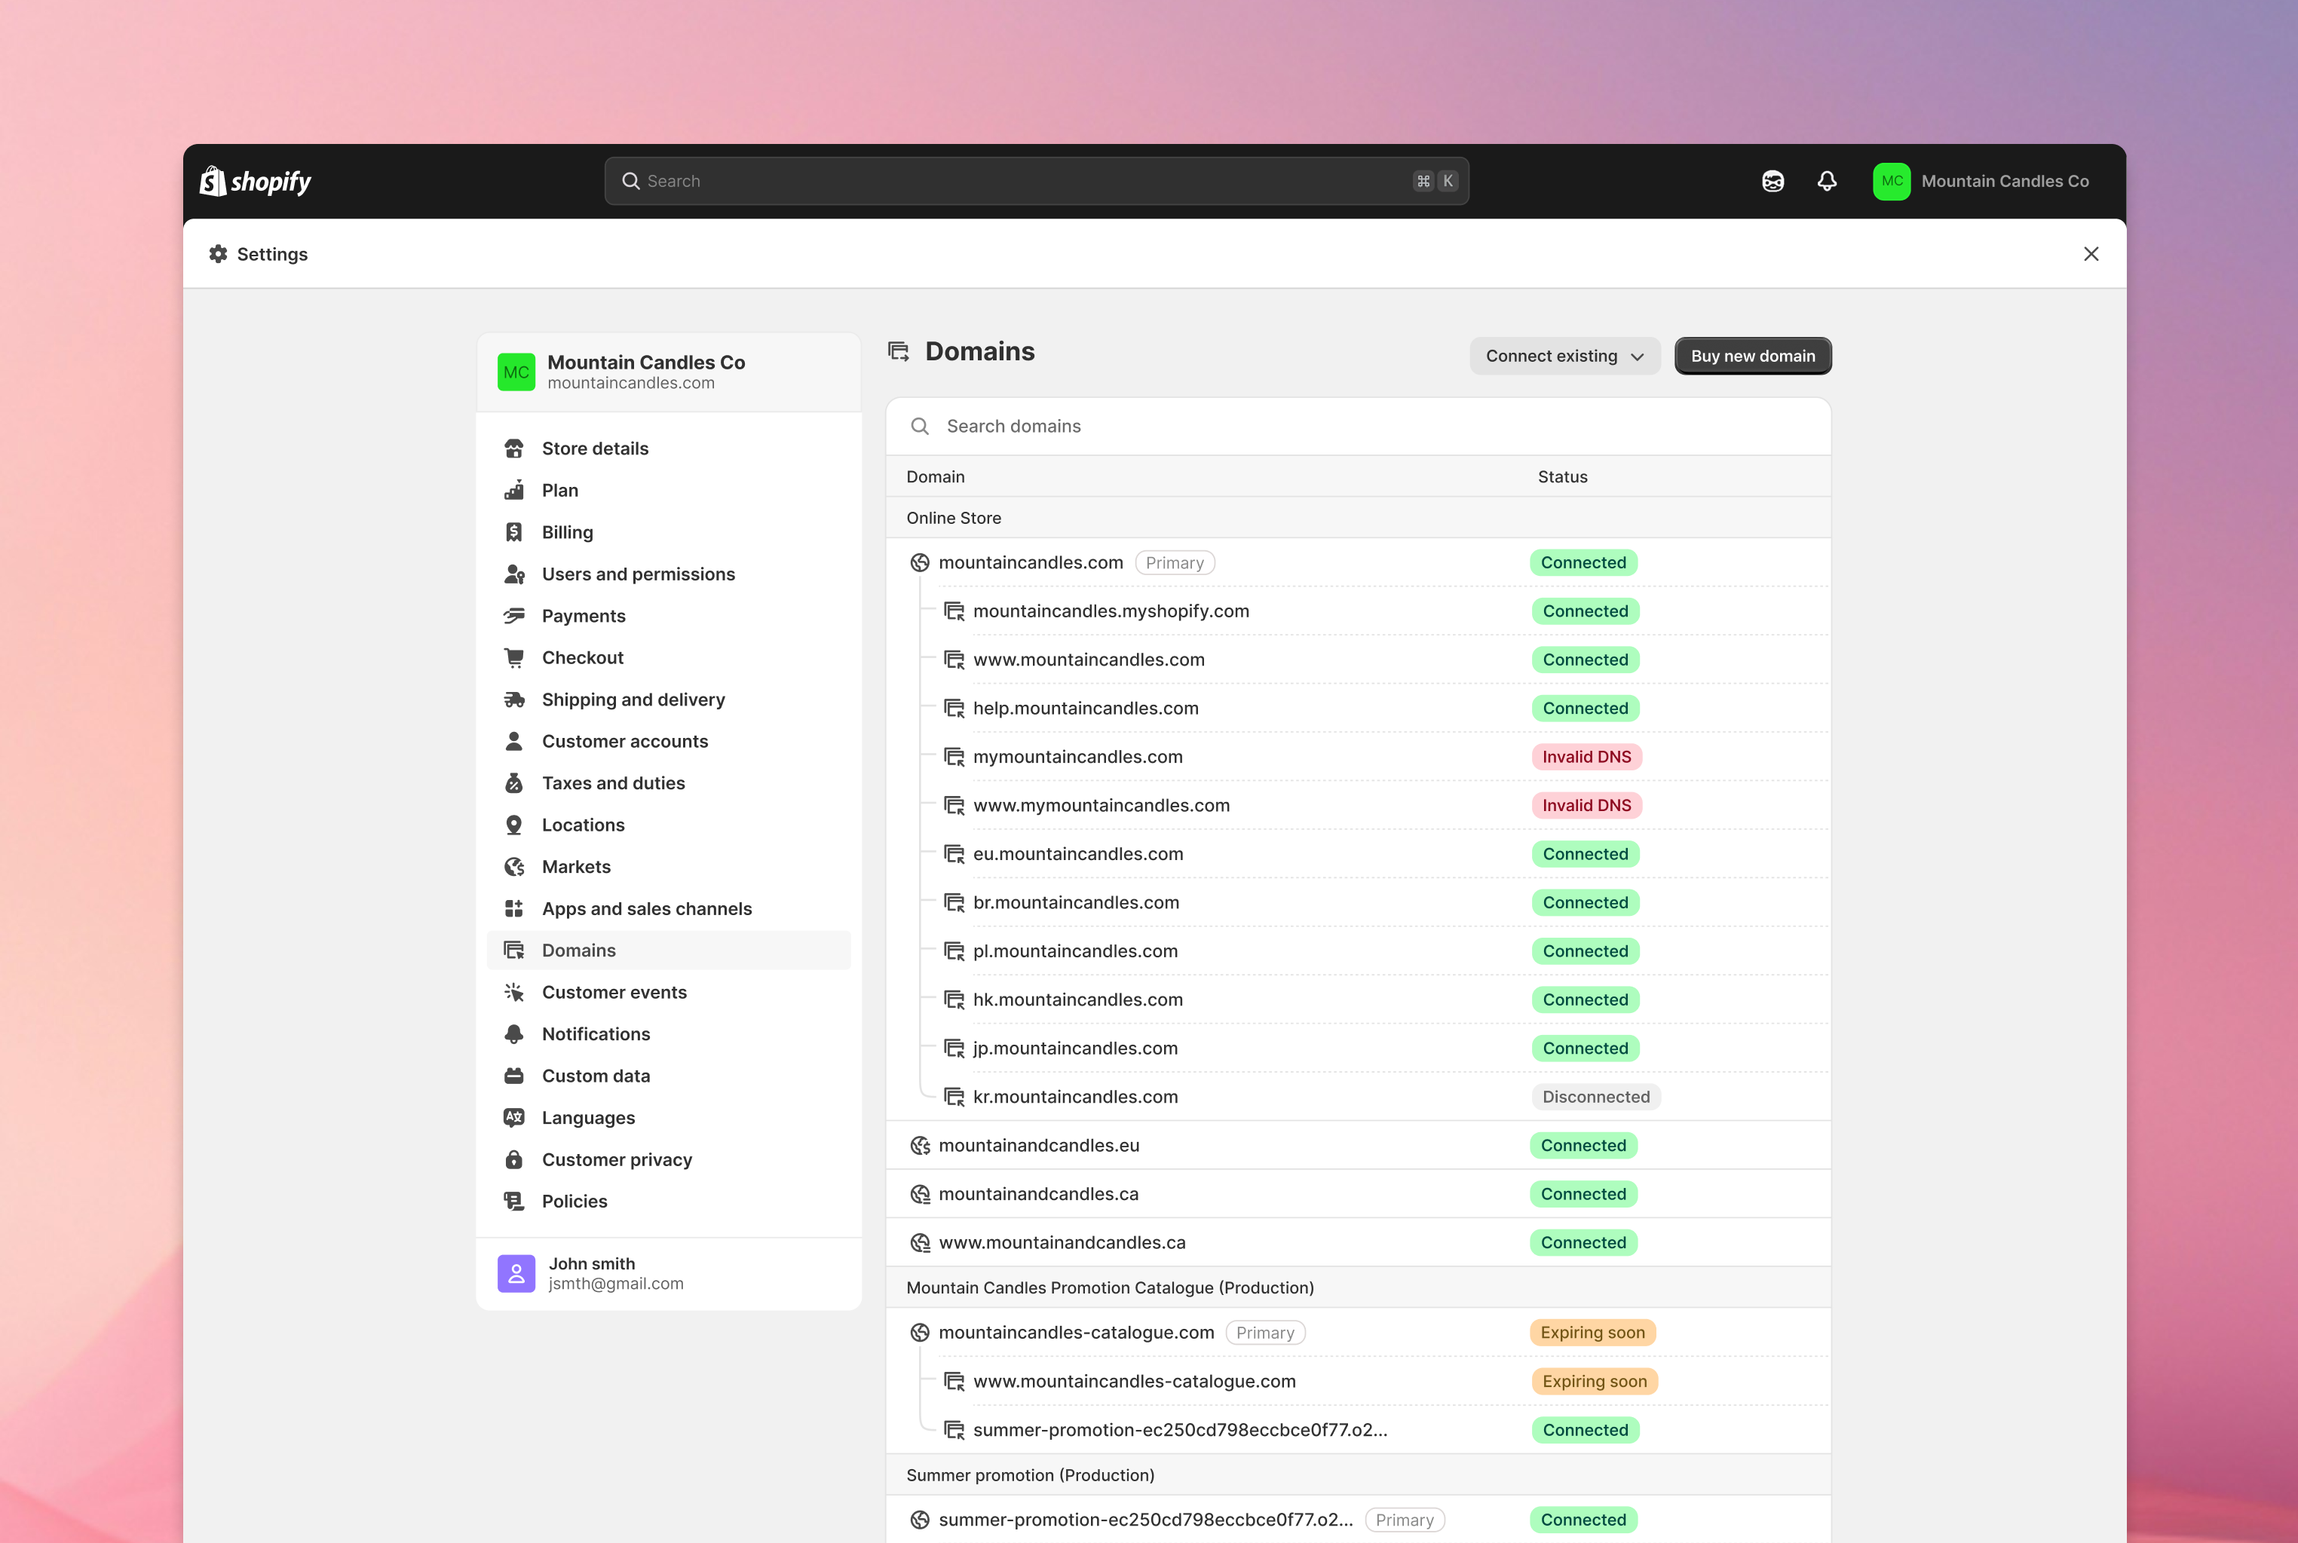Image resolution: width=2298 pixels, height=1543 pixels.
Task: Open www.mountainandcandles.ca domain row
Action: coord(1358,1243)
